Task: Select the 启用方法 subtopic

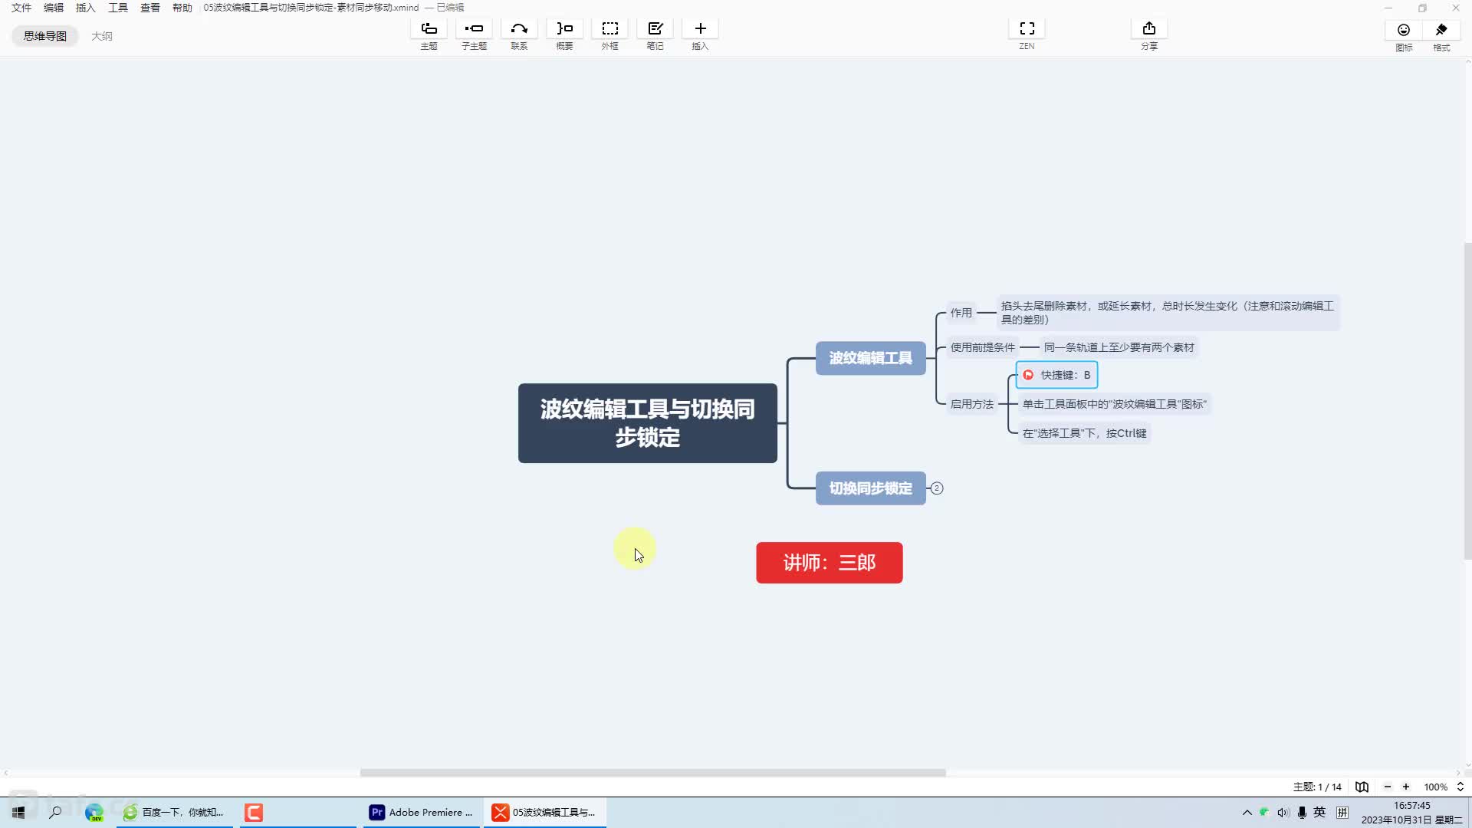Action: (972, 404)
